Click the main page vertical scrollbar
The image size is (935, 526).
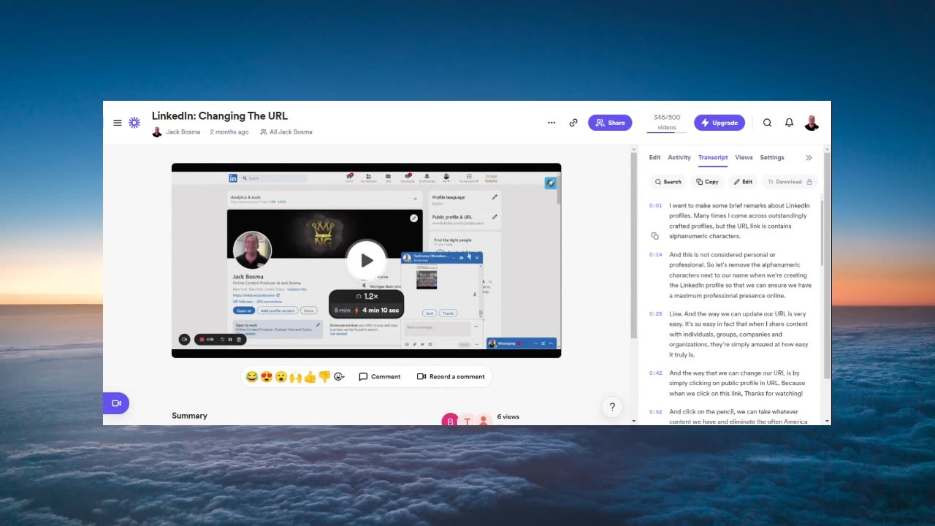[x=633, y=245]
